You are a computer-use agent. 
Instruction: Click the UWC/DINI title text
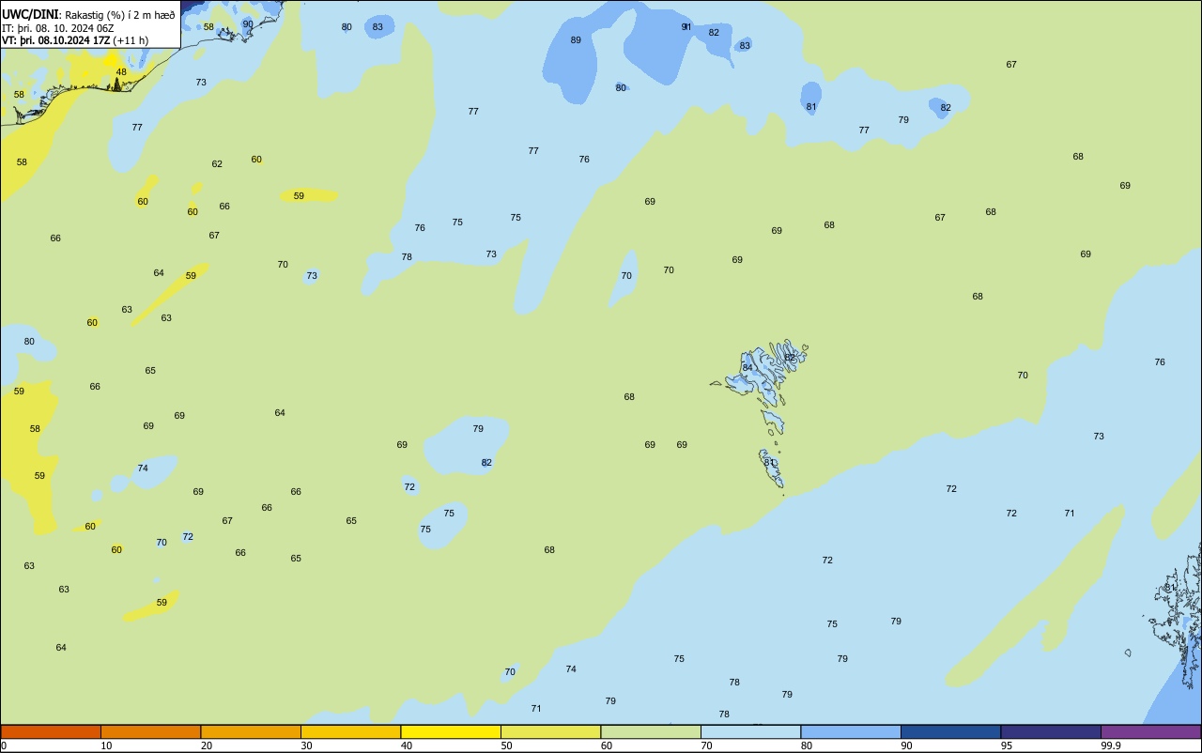31,14
